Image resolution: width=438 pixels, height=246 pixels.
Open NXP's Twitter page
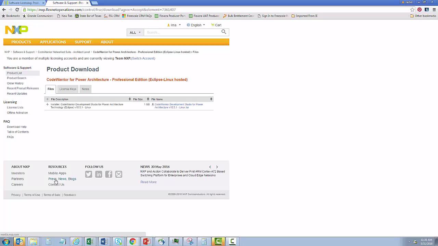[x=89, y=174]
